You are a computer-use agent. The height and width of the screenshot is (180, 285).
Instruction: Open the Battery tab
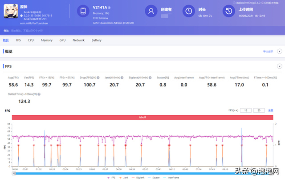click(x=96, y=40)
